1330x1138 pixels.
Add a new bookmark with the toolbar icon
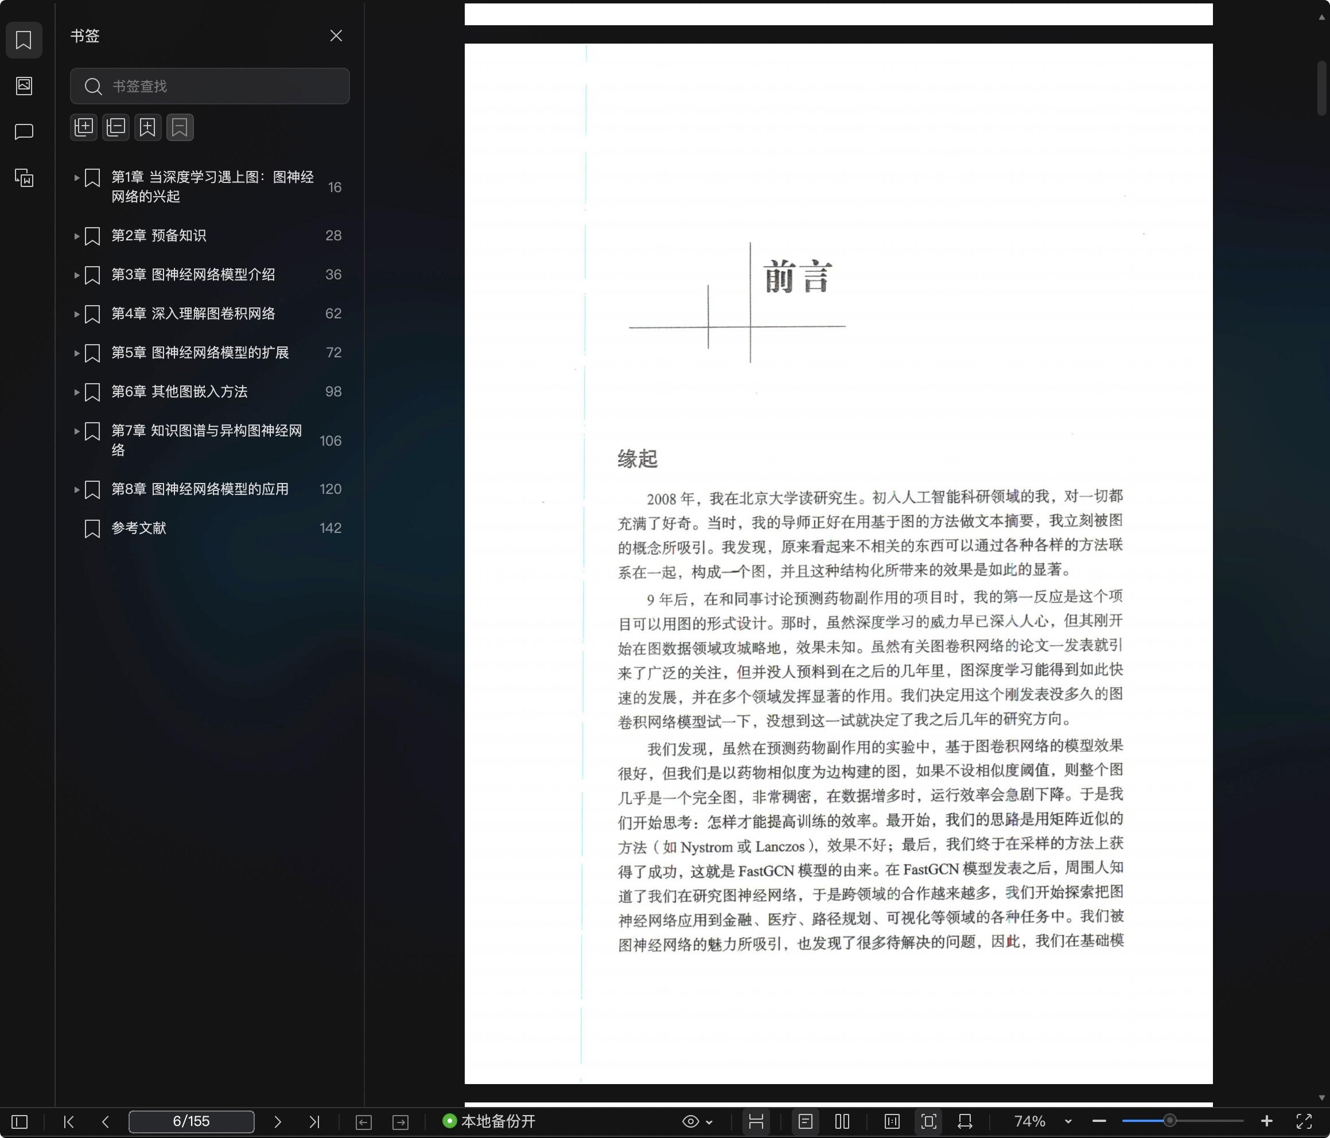click(x=147, y=127)
